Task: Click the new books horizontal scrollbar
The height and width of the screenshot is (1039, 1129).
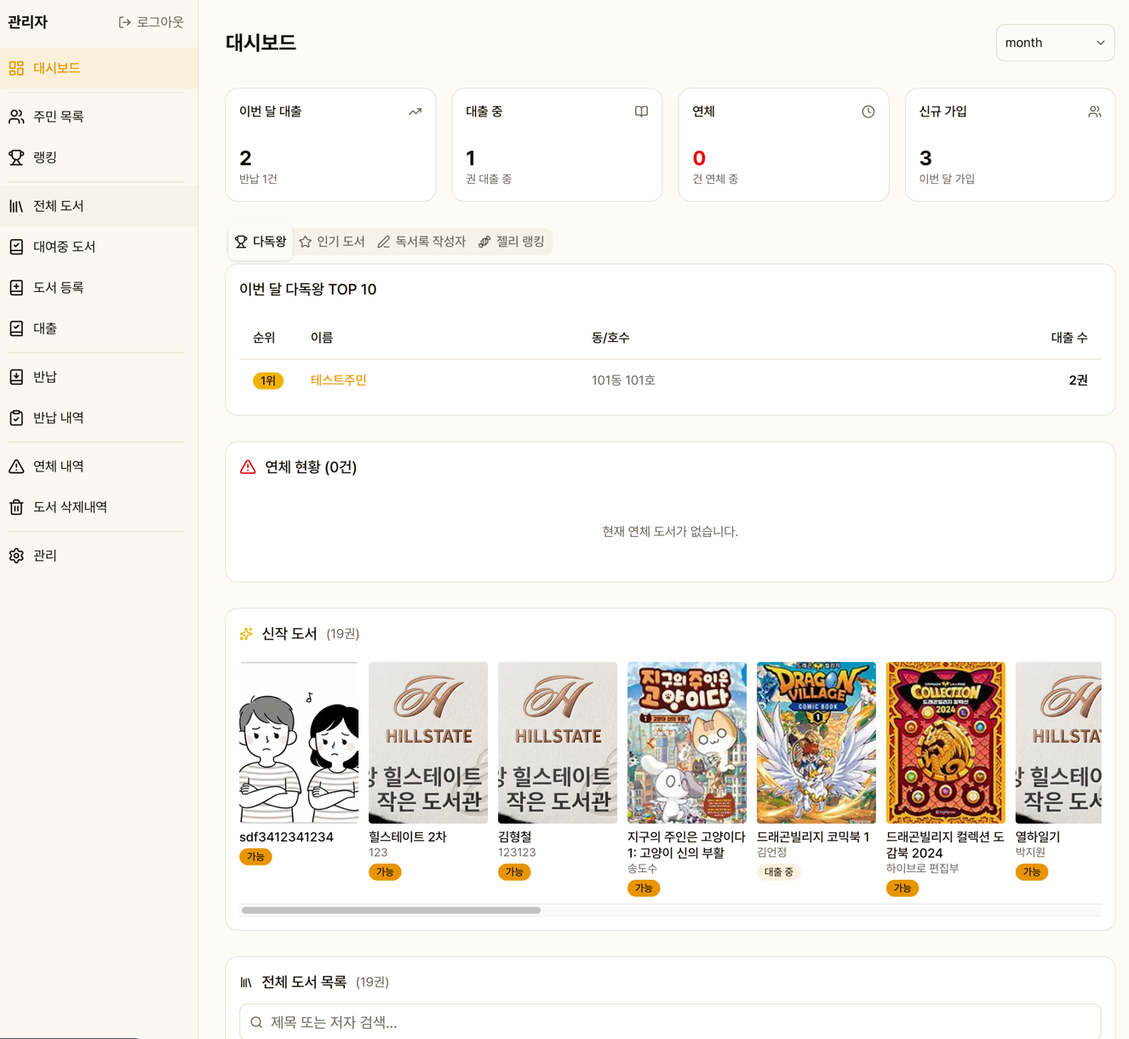Action: pos(391,911)
